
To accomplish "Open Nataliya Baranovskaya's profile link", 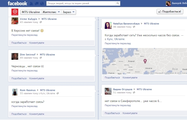I will pos(126,24).
